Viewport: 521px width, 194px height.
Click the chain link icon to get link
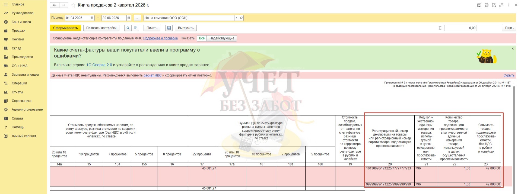(x=501, y=5)
